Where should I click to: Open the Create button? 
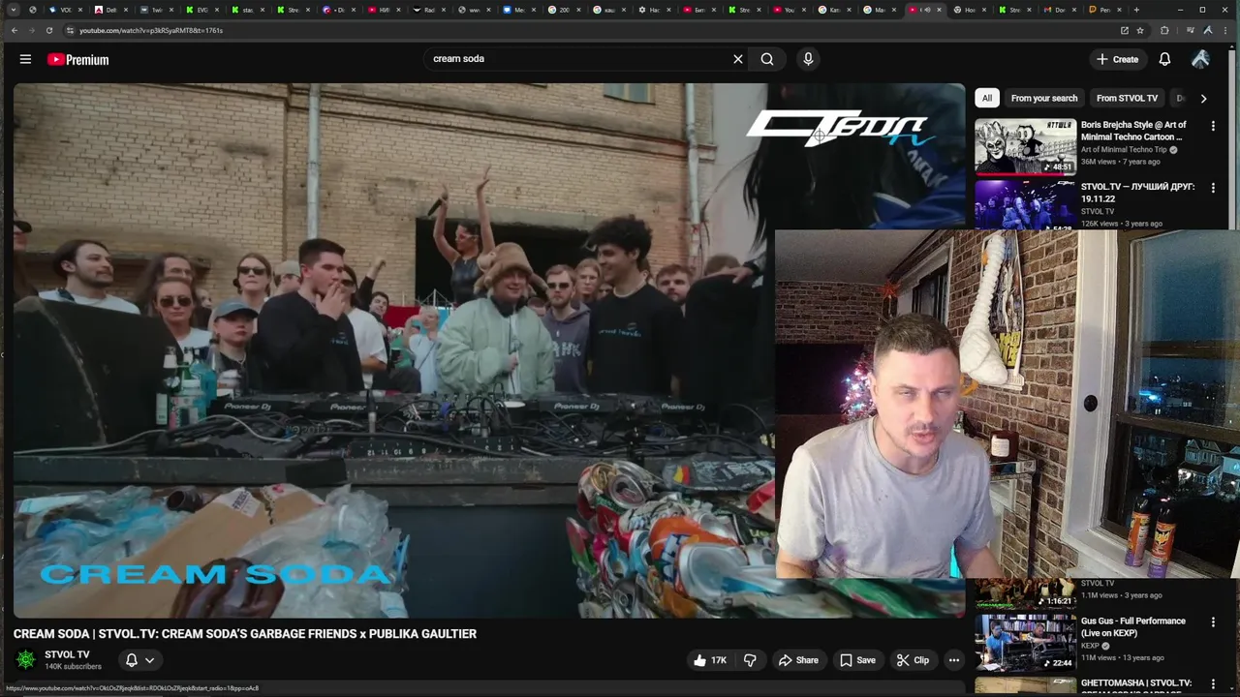[1117, 59]
